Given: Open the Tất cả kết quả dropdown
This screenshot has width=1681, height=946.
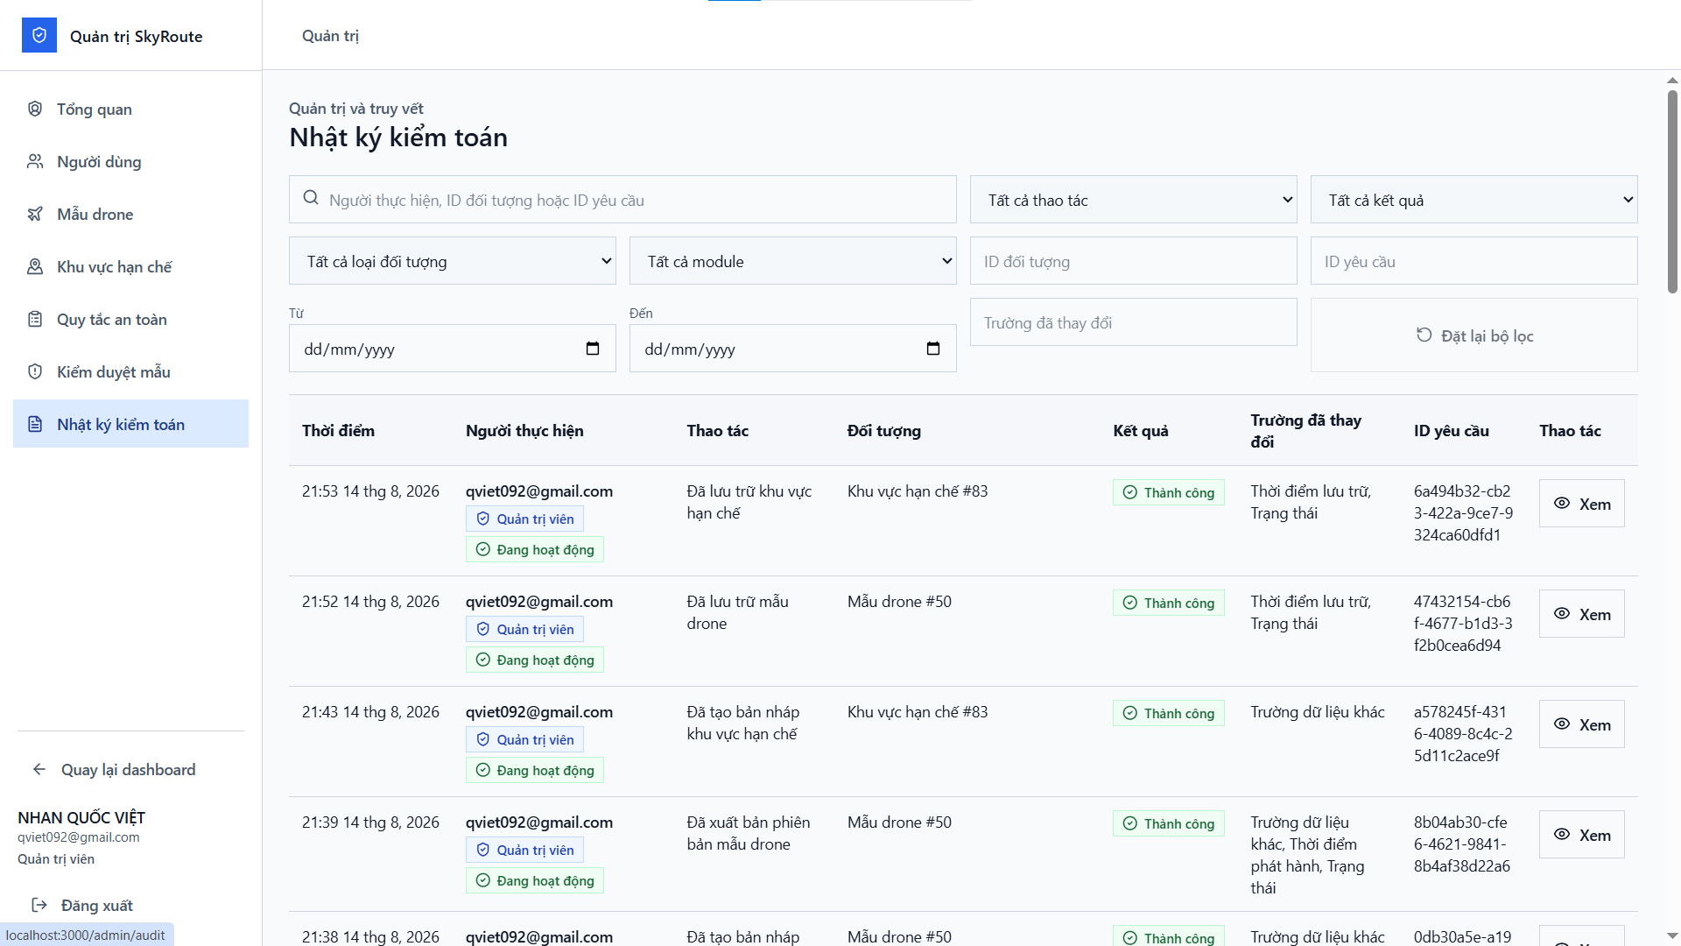Looking at the screenshot, I should tap(1474, 200).
